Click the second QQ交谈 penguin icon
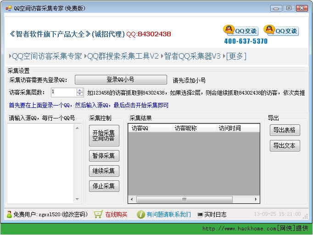The height and width of the screenshot is (235, 313). click(269, 30)
